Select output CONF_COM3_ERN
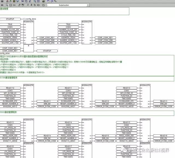Screen dimensions: 175x158 [47, 43]
